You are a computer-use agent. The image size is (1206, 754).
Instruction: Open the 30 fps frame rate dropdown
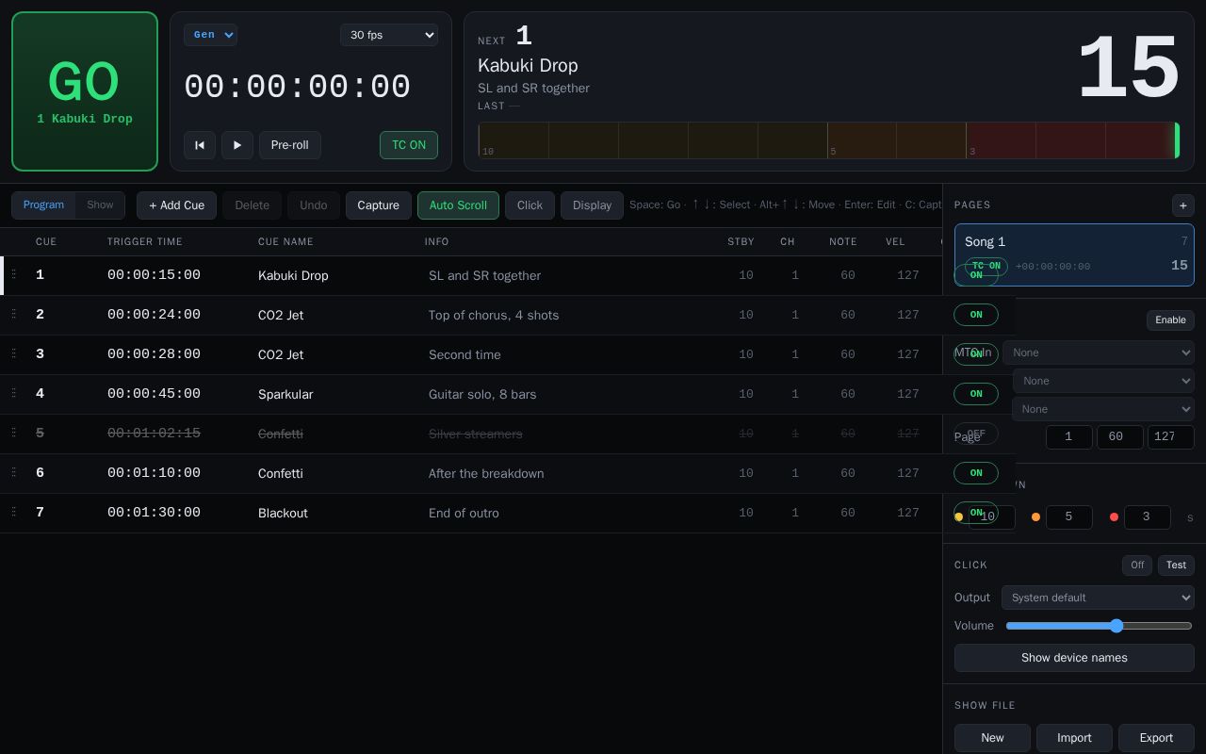pos(389,35)
